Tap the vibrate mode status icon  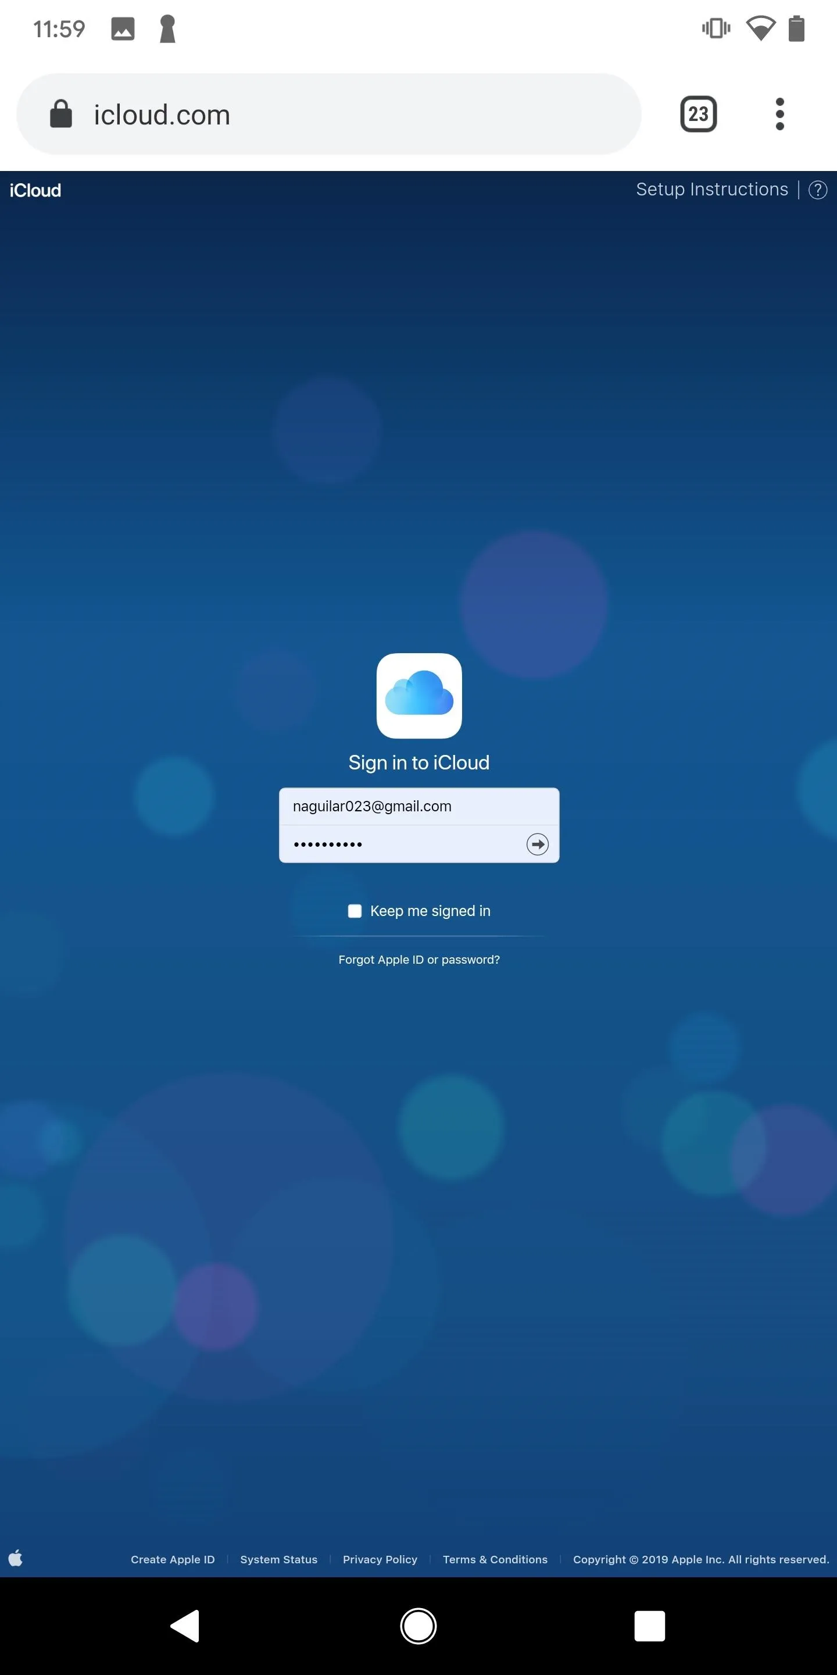716,28
